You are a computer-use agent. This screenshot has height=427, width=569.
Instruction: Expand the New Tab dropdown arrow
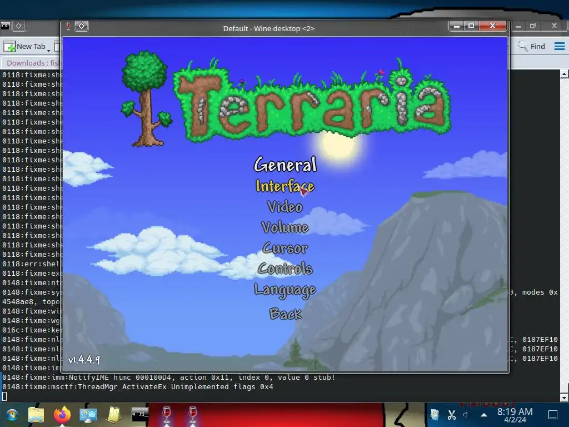49,49
